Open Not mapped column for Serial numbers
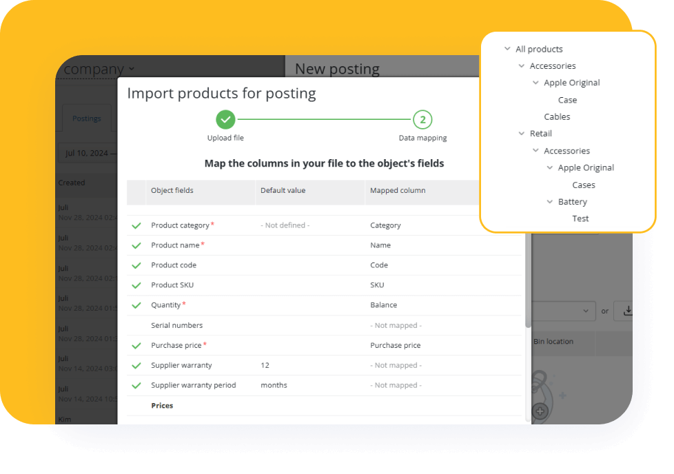This screenshot has width=674, height=474. (x=396, y=325)
